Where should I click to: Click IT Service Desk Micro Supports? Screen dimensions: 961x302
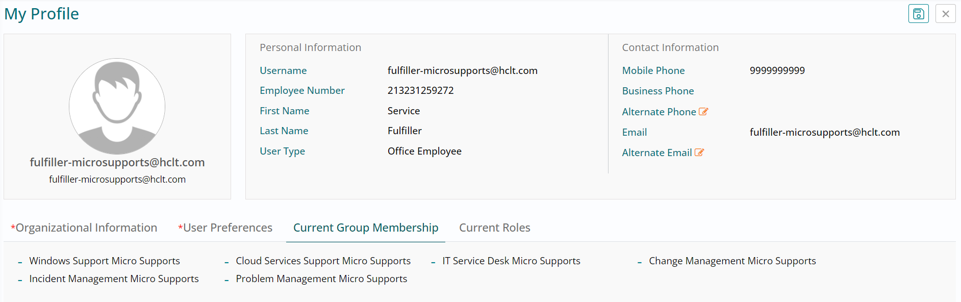point(511,261)
